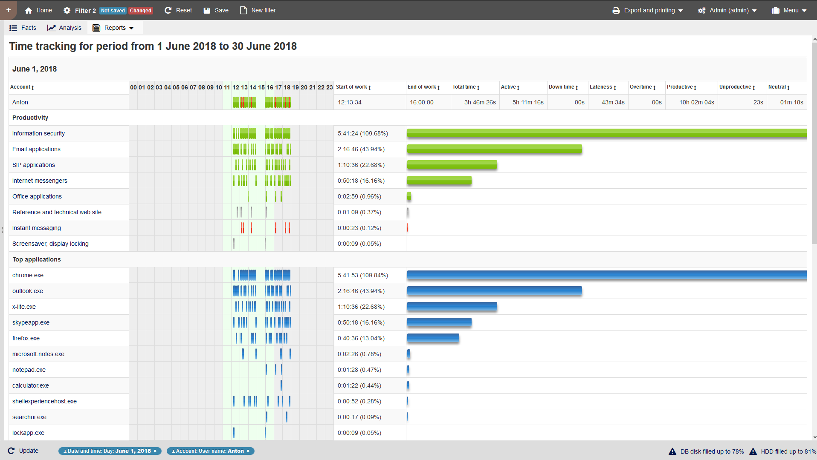Image resolution: width=817 pixels, height=460 pixels.
Task: Open the main Menu dropdown
Action: 789,10
